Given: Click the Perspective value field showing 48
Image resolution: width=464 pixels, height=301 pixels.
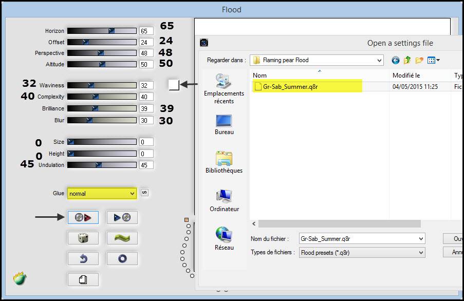Looking at the screenshot, I should (146, 53).
